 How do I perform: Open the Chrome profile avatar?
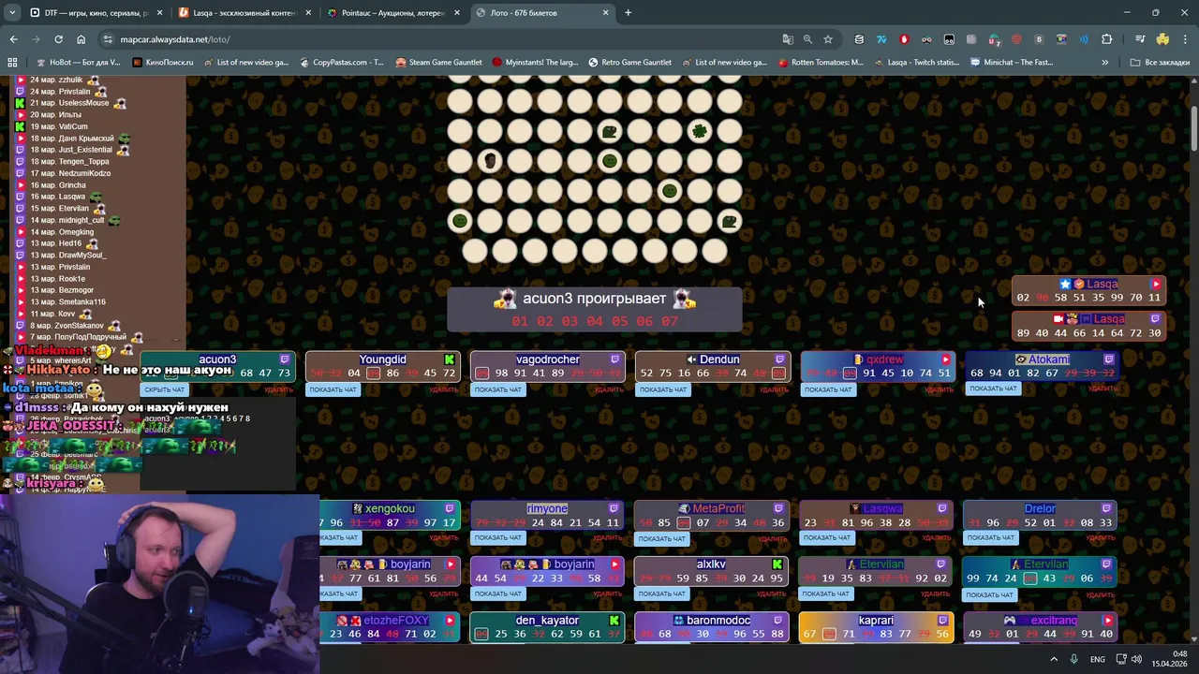pos(1162,39)
